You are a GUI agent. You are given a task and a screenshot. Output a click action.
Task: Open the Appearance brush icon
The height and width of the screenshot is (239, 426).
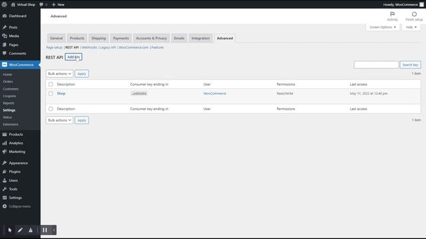[5, 163]
